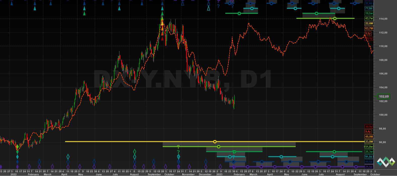Click the 96,00 price axis value
This screenshot has height=176, width=397.
click(383, 142)
